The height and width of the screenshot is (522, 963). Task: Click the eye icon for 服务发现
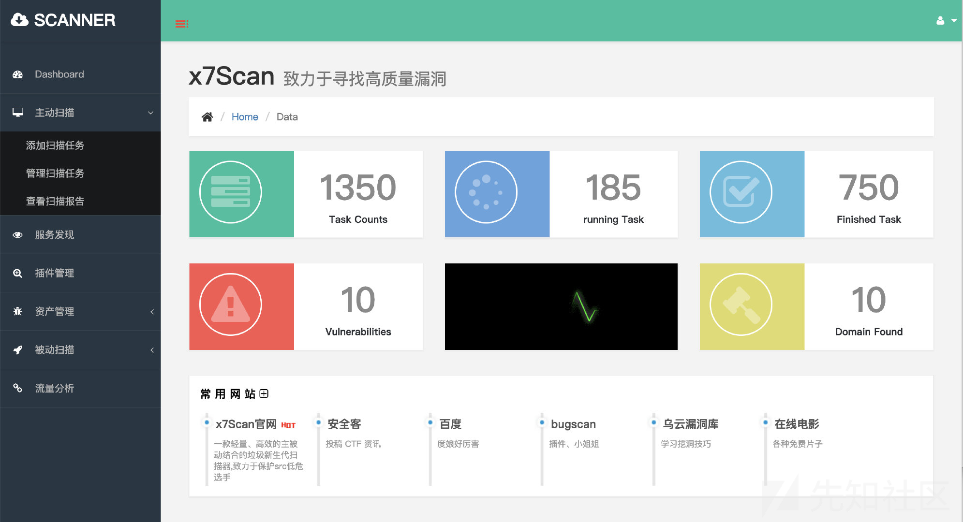coord(18,235)
